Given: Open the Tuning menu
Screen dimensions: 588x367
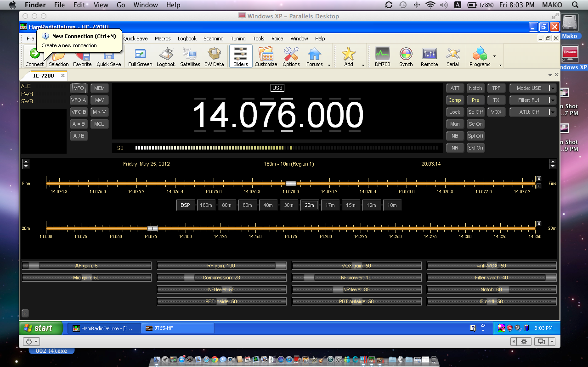Looking at the screenshot, I should tap(238, 39).
